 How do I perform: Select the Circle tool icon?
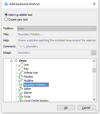click(21, 97)
